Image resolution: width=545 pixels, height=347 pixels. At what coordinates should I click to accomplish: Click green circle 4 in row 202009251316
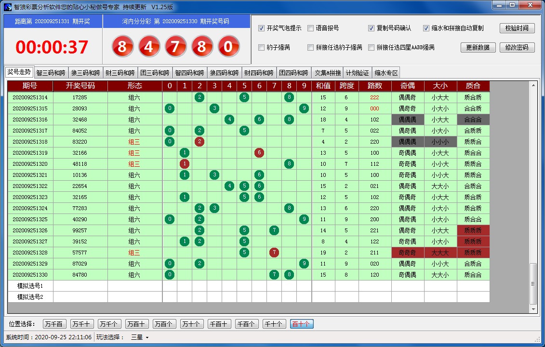(x=229, y=120)
